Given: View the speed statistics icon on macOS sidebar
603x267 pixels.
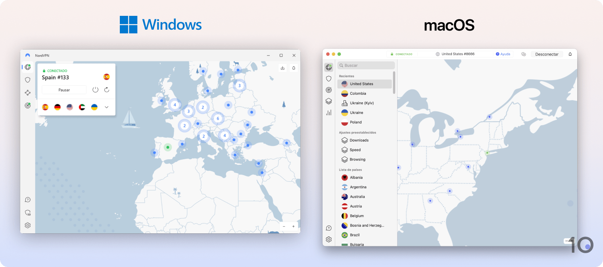Looking at the screenshot, I should [328, 112].
